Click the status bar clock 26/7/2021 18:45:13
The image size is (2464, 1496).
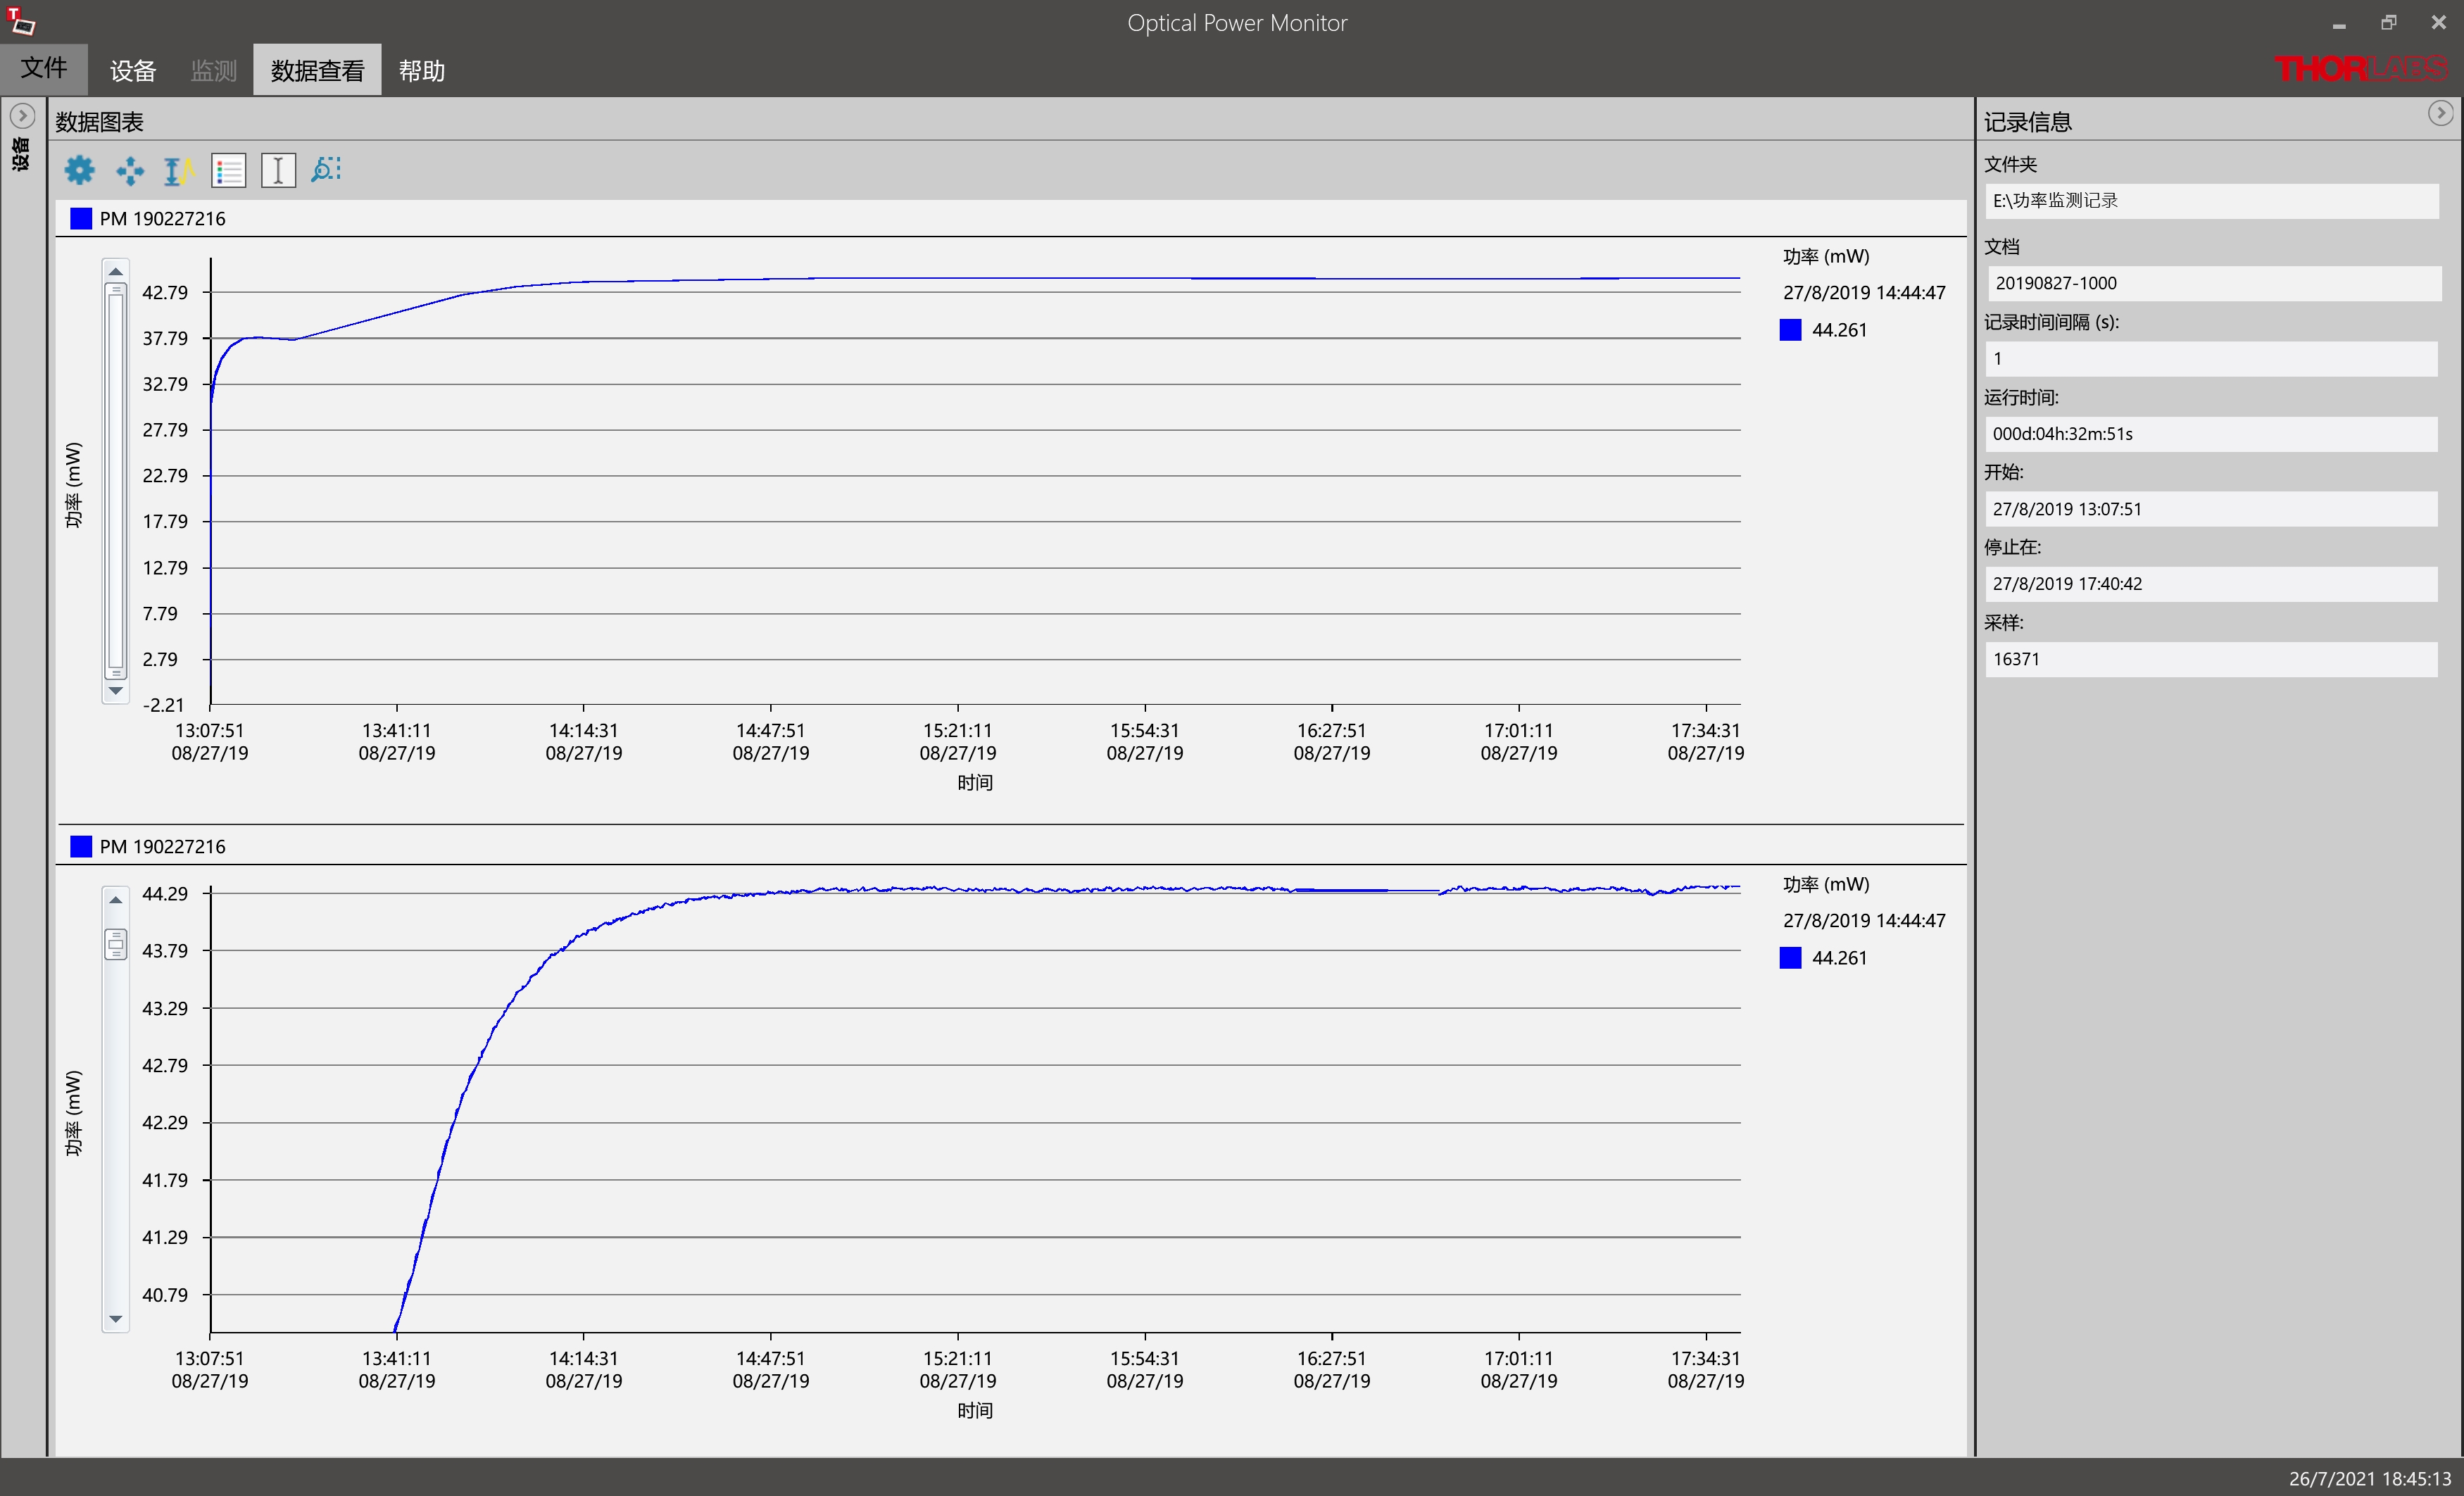[2370, 1479]
